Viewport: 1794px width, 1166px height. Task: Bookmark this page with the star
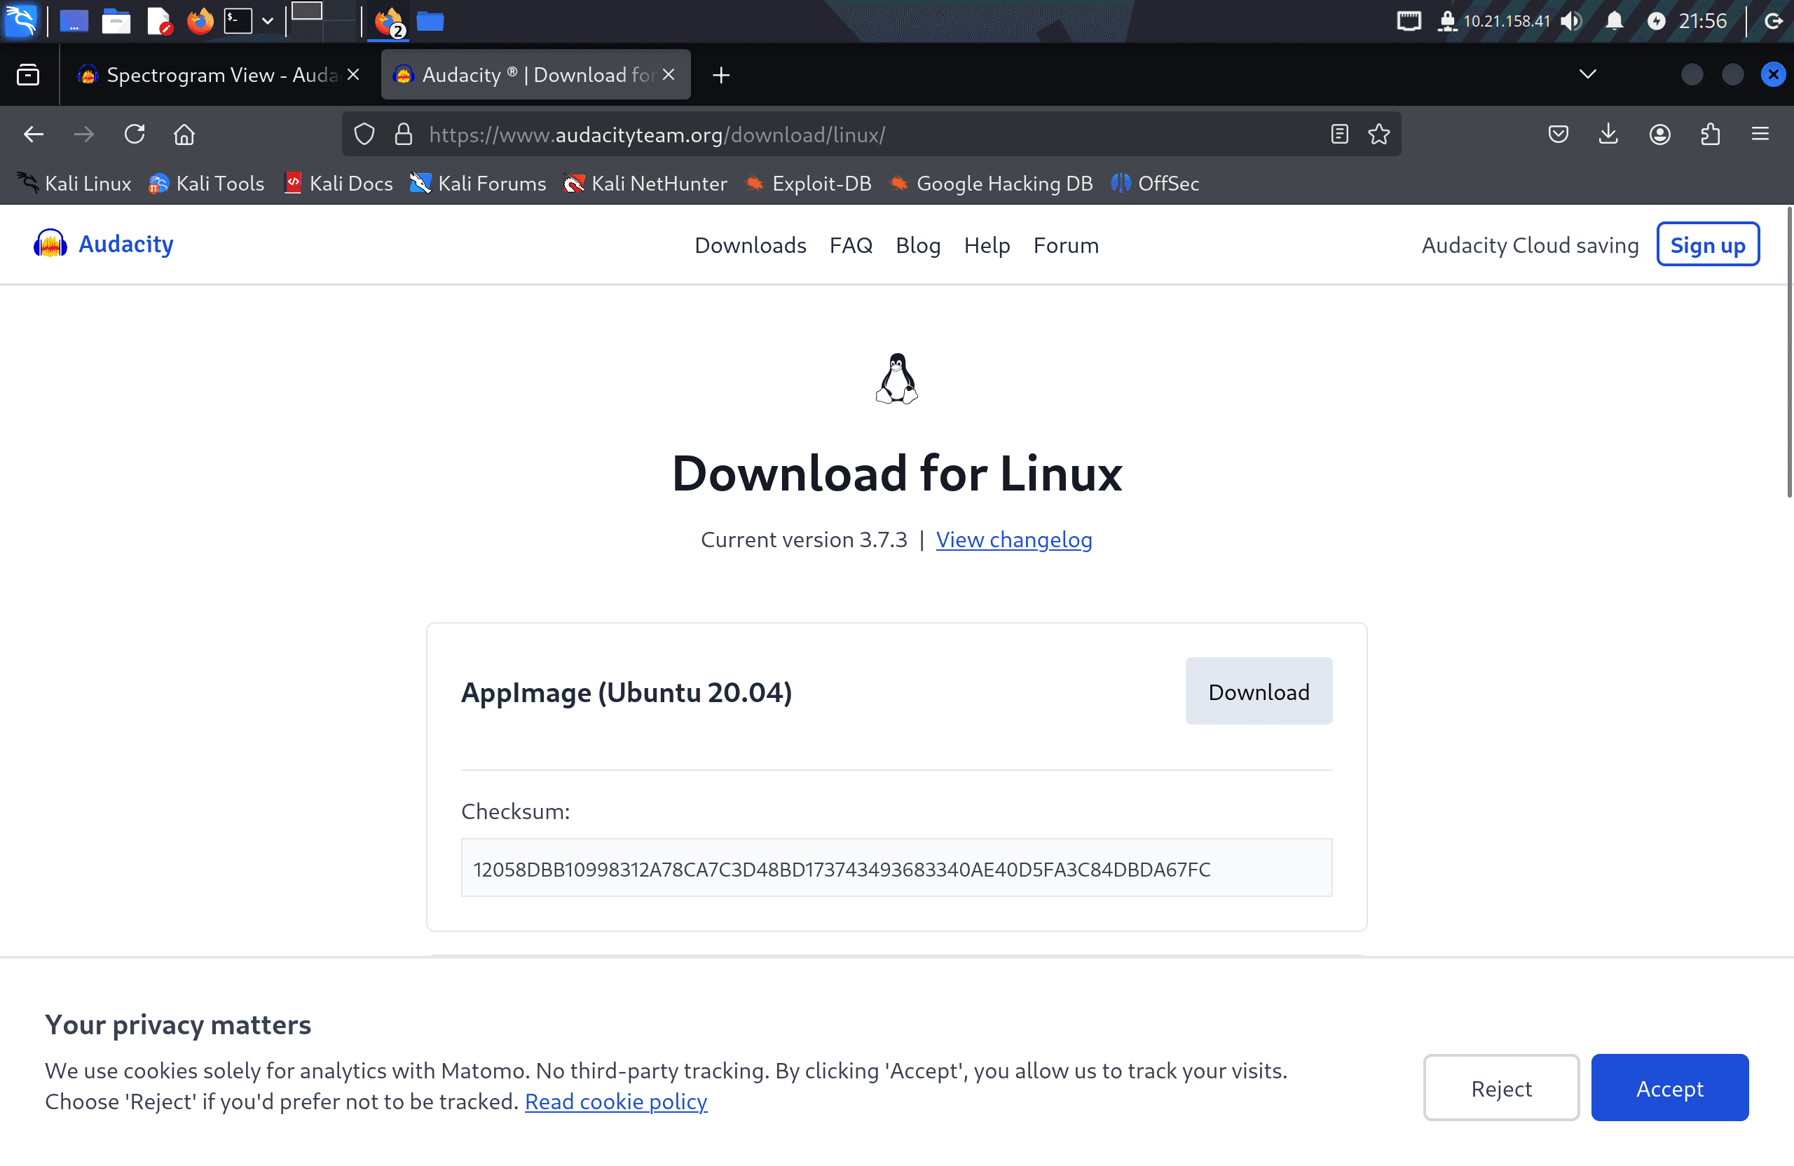pyautogui.click(x=1379, y=135)
